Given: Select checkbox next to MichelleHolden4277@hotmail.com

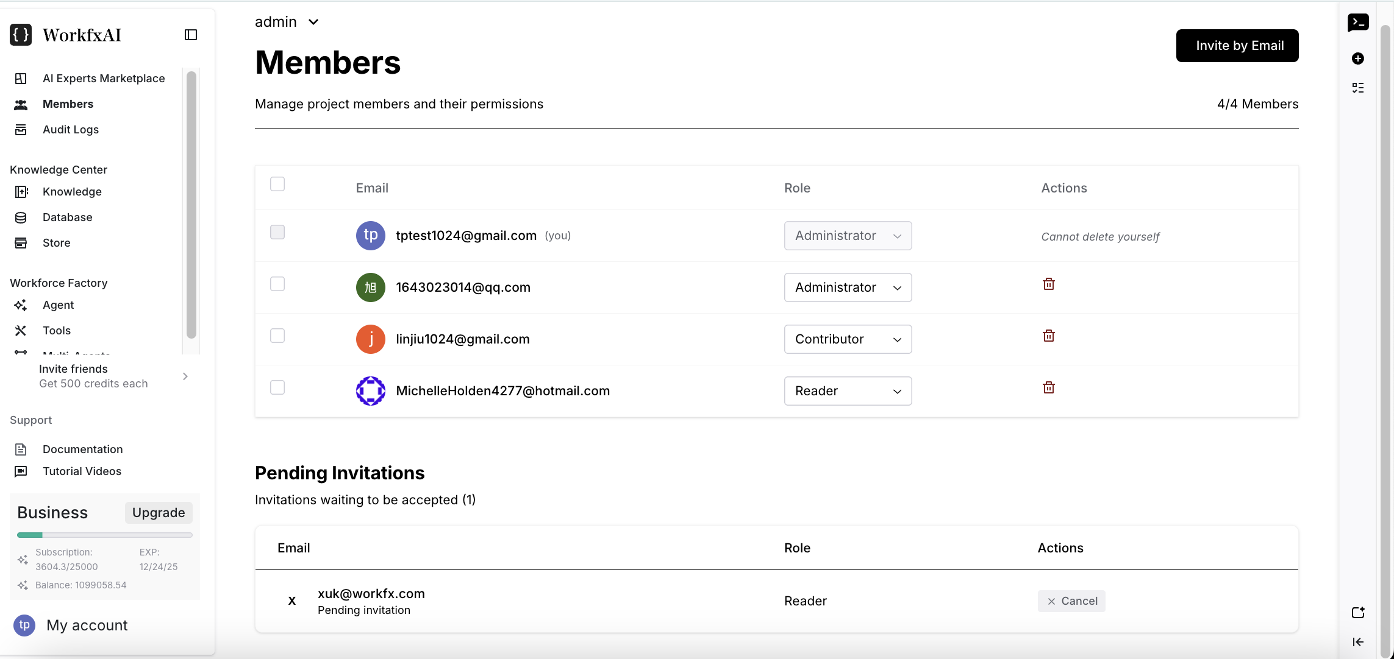Looking at the screenshot, I should [277, 387].
